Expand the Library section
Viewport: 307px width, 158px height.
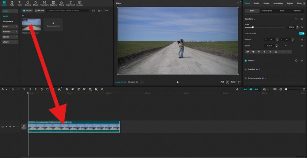point(10,42)
